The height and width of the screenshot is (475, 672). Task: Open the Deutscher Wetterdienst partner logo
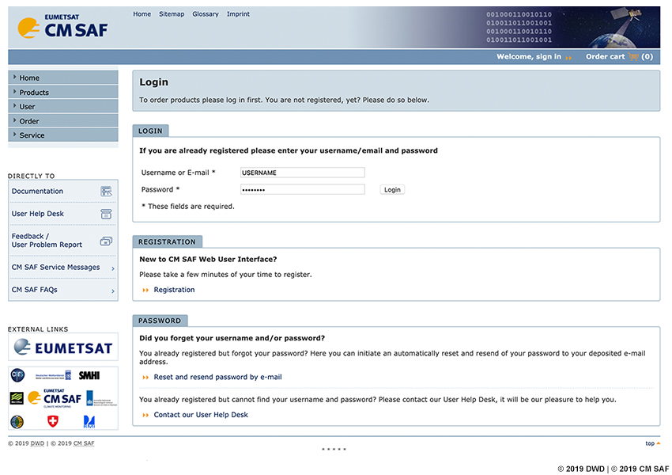(53, 375)
